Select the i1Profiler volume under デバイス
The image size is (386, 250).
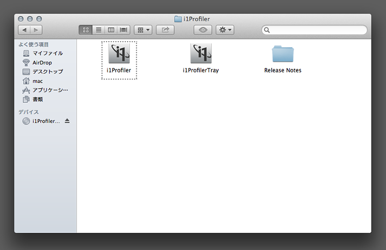tap(46, 121)
